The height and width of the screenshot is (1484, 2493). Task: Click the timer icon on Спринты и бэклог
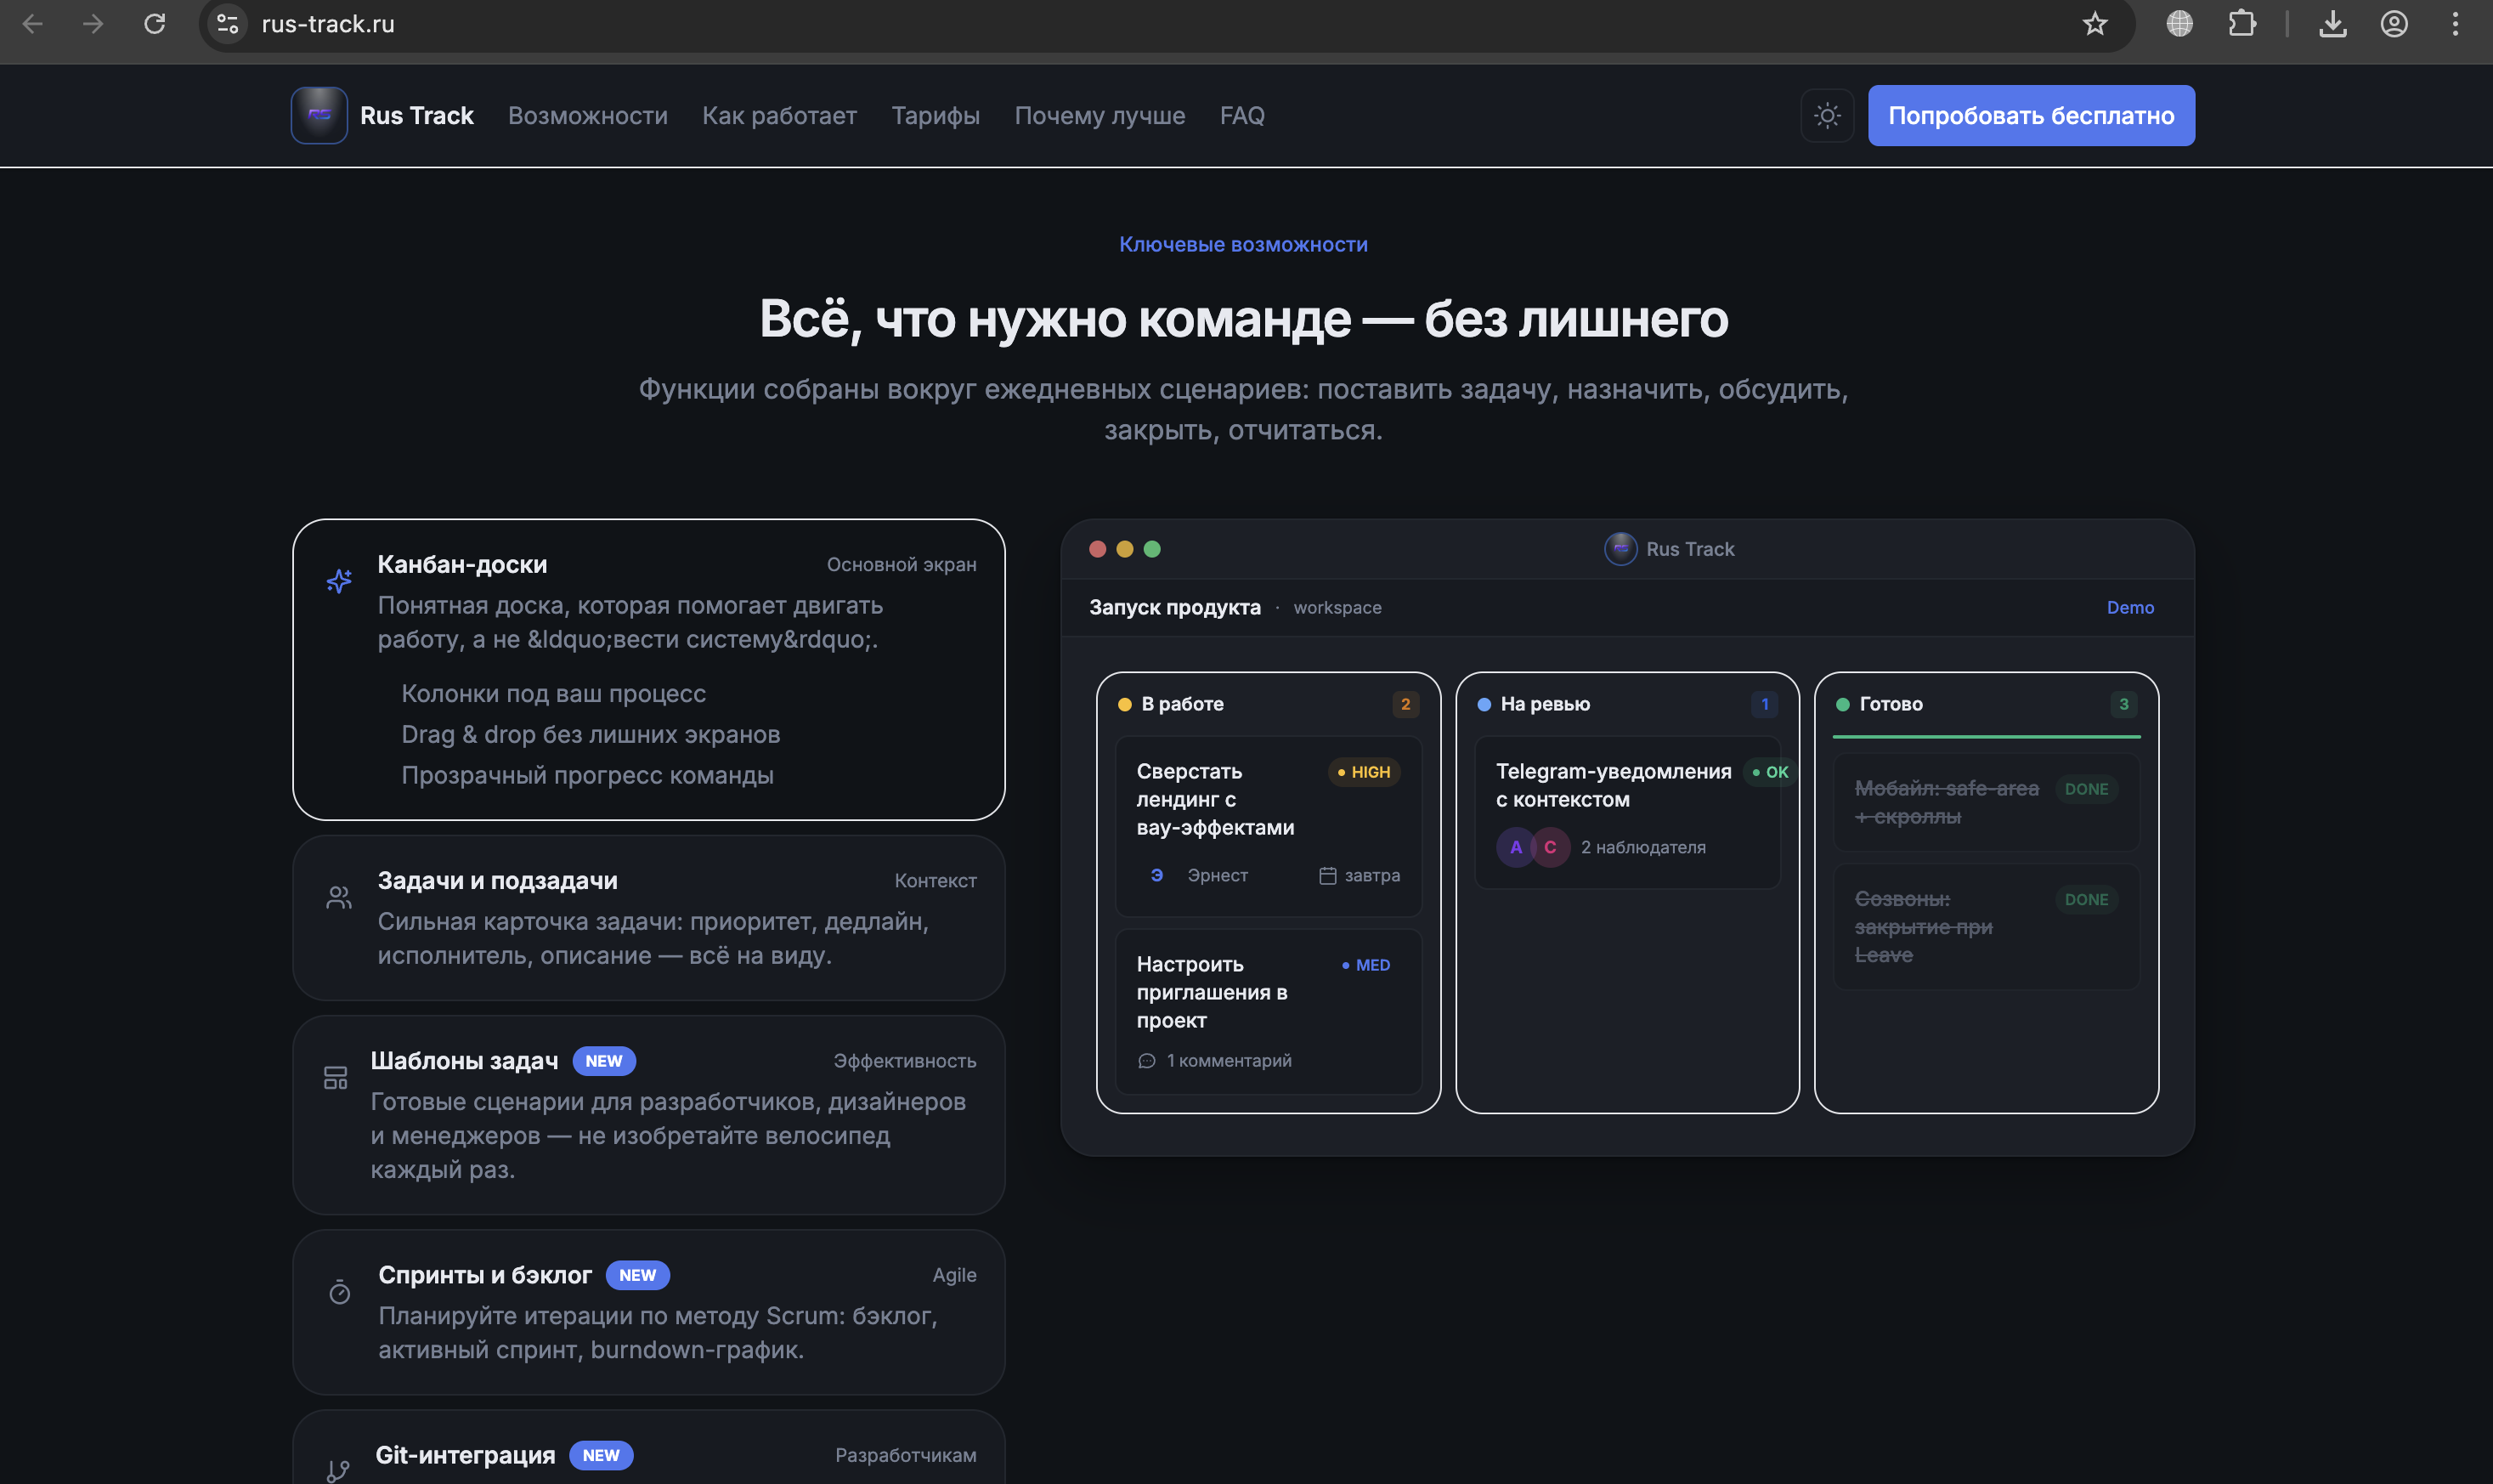pyautogui.click(x=340, y=1292)
